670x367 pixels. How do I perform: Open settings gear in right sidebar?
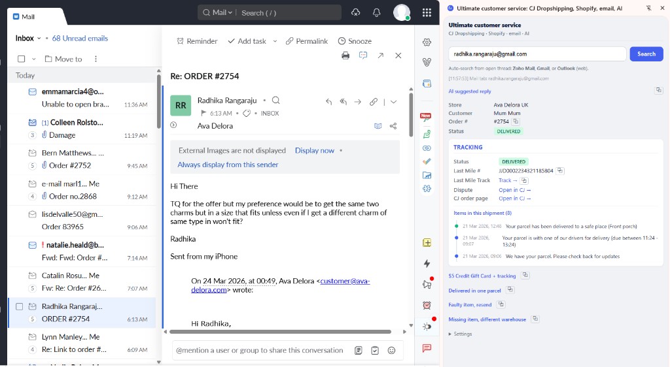pos(427,42)
